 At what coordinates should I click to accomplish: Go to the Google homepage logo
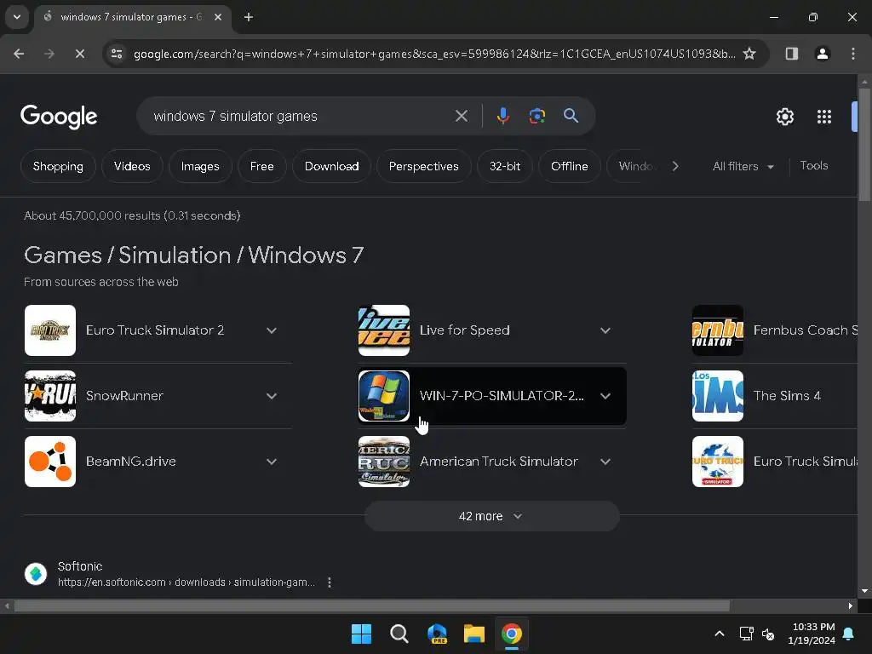click(x=59, y=117)
